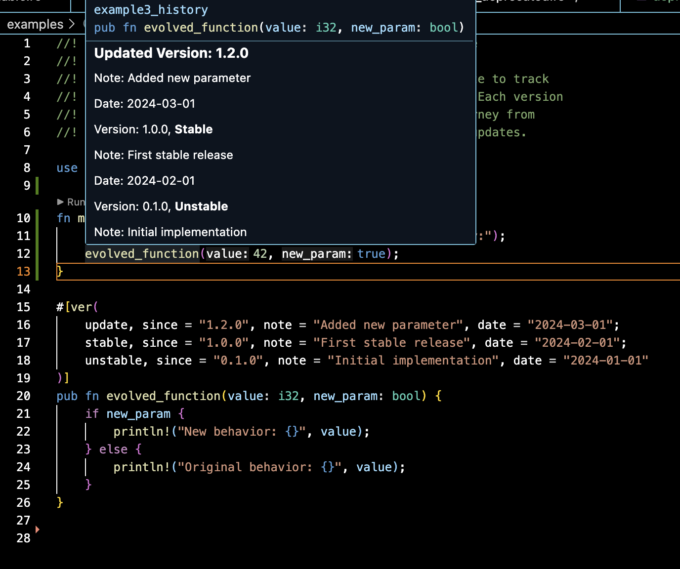Click the value: inlay hint on line 12

227,253
